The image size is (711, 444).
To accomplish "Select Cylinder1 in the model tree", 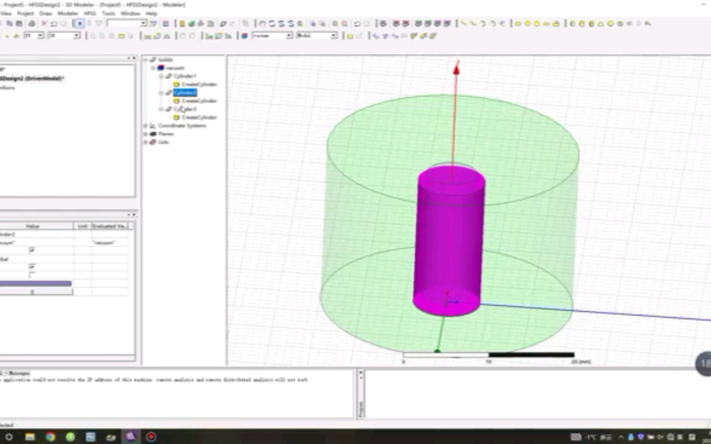I will pyautogui.click(x=185, y=76).
